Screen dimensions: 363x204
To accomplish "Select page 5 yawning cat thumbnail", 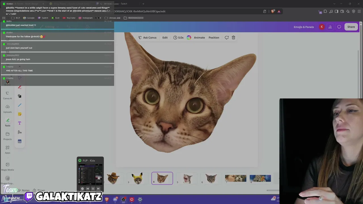I will (x=187, y=178).
